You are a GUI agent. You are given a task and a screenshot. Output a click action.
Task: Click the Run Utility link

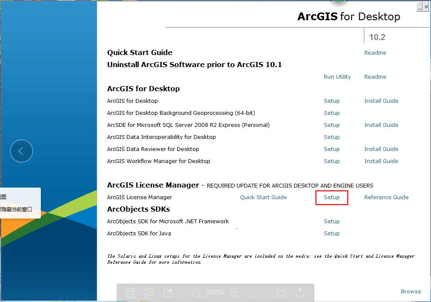click(337, 77)
